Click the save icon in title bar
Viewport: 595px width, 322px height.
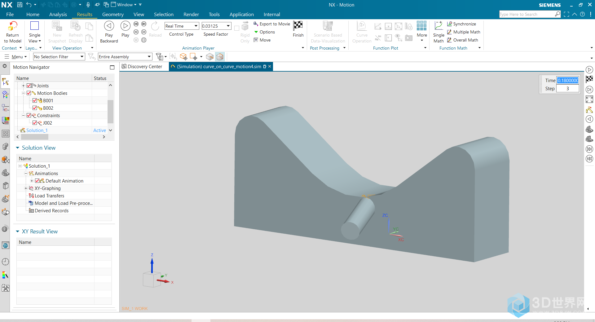[x=20, y=5]
